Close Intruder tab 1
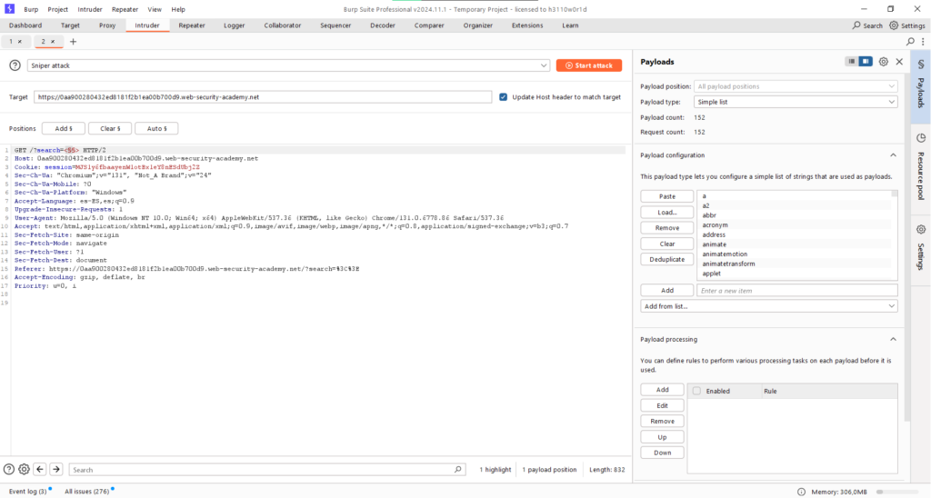Screen dimensions: 931x498 (20, 42)
